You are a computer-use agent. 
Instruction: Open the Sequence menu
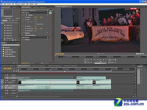click(18, 4)
